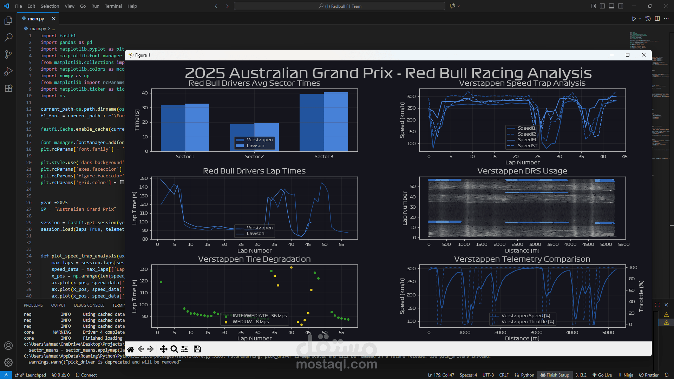Open Run and Debug view
Screen dimensions: 674x379
click(8, 71)
